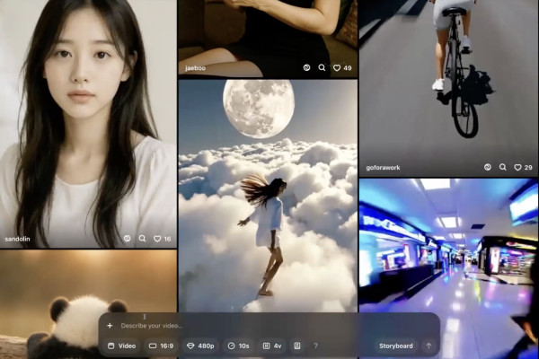Click the remix icon on goforawork card
Viewport: 539px width, 359px height.
488,167
